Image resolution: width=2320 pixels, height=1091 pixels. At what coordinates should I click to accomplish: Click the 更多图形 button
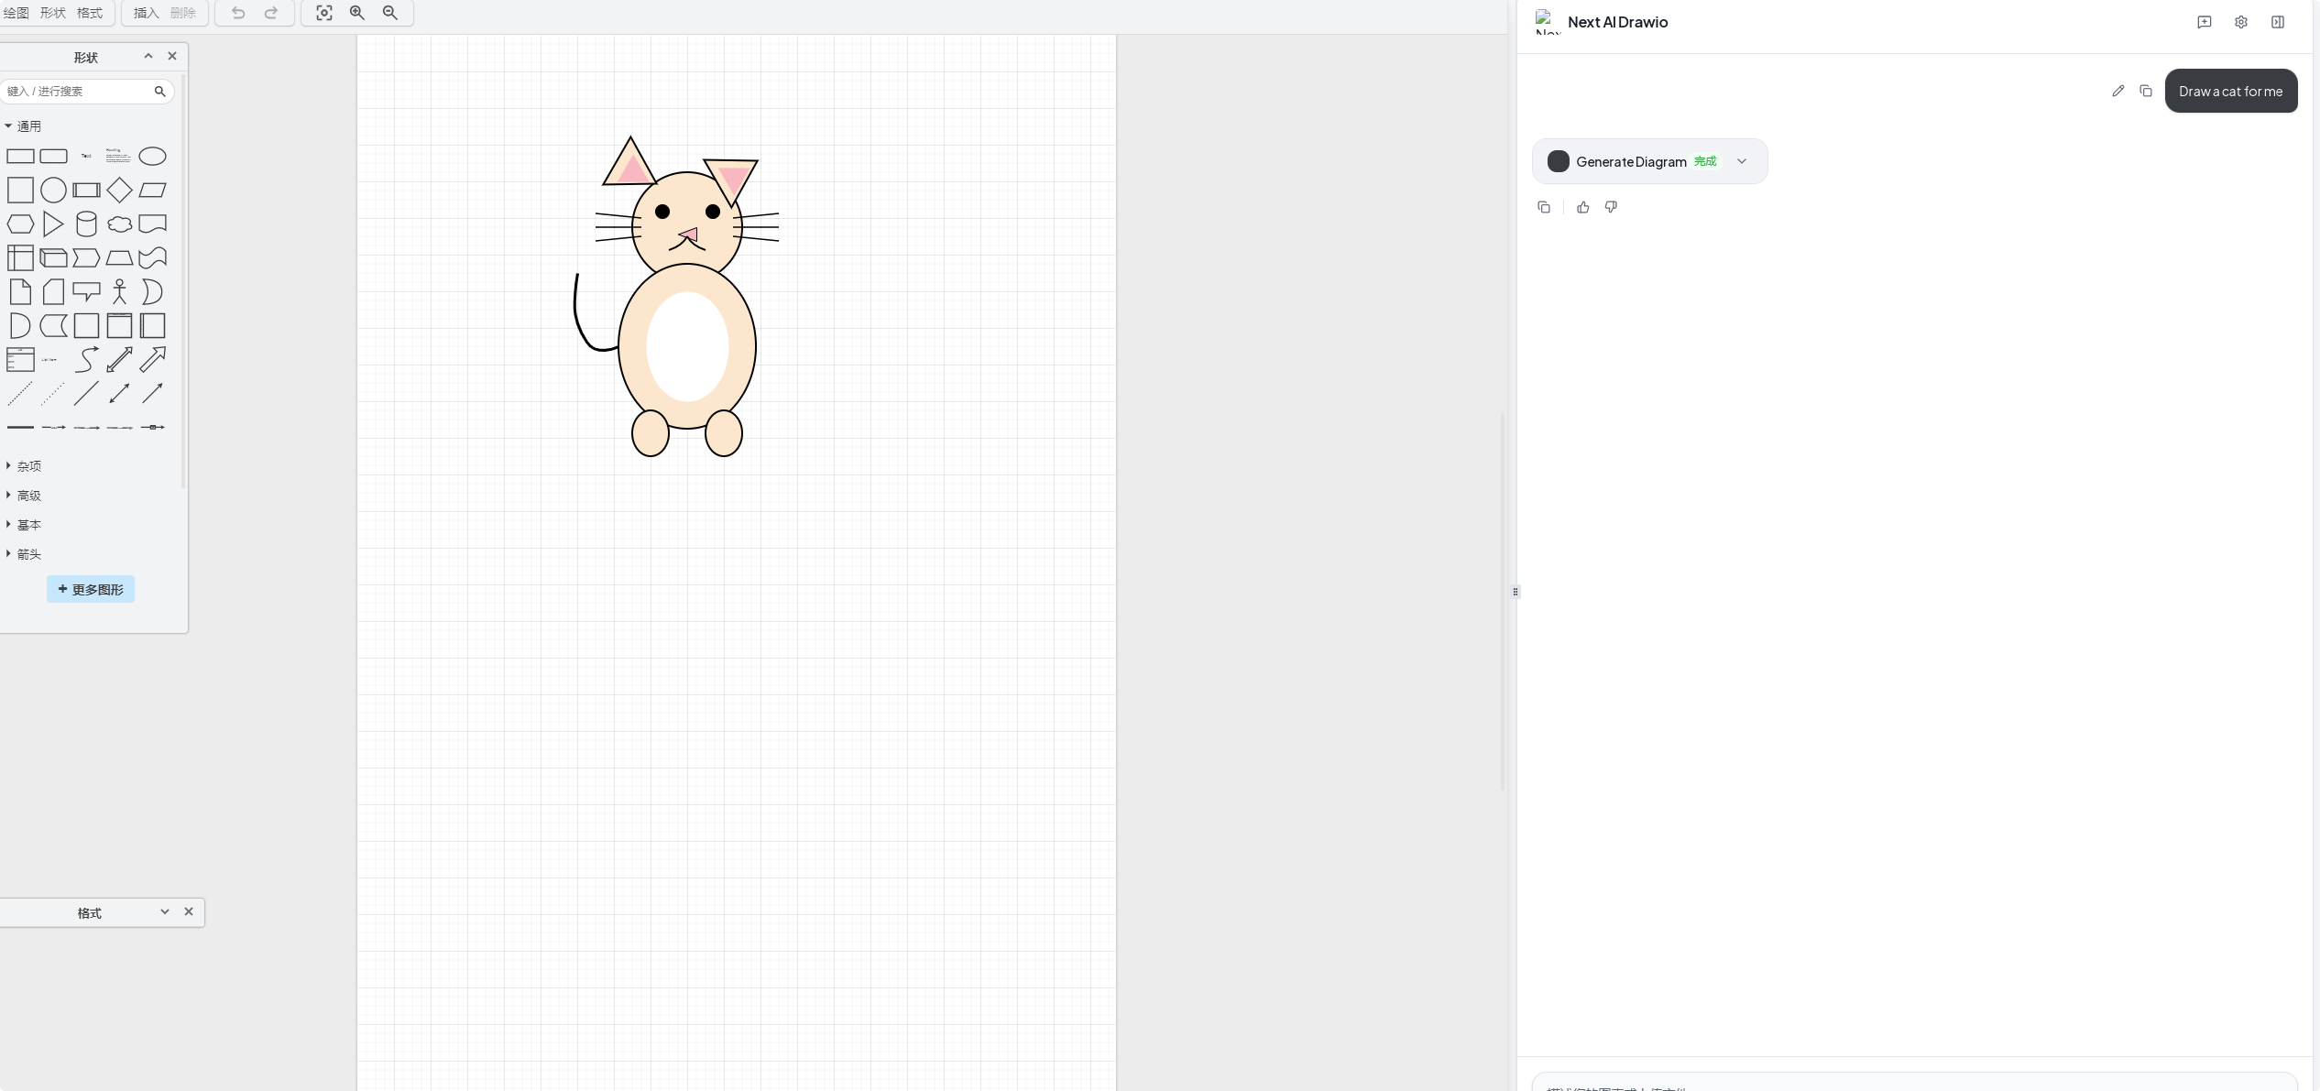point(91,589)
